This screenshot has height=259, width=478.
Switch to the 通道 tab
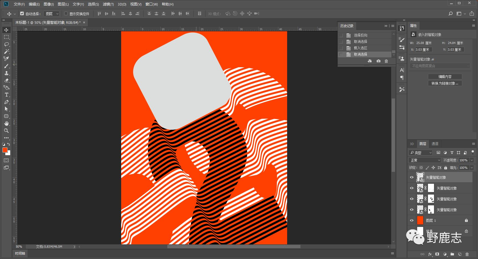click(x=435, y=144)
